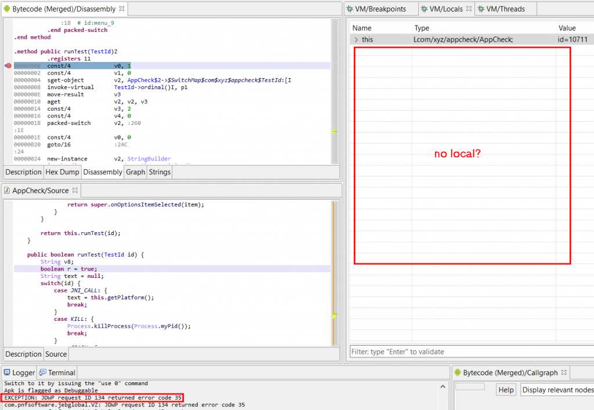Image resolution: width=594 pixels, height=410 pixels.
Task: Click the Android icon on Disassembly tab
Action: [7, 9]
